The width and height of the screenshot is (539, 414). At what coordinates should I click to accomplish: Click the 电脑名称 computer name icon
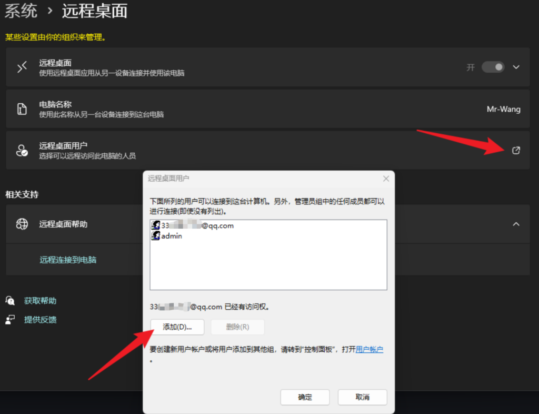[22, 109]
